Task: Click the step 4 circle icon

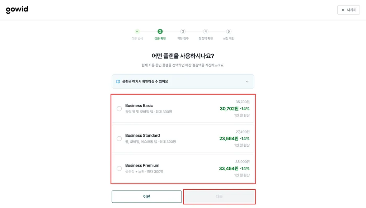Action: [206, 31]
